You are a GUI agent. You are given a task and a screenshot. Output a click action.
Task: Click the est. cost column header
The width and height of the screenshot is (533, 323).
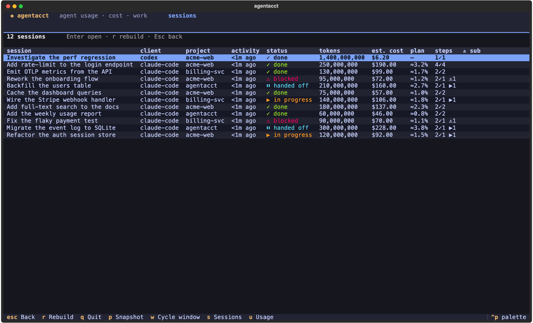387,51
